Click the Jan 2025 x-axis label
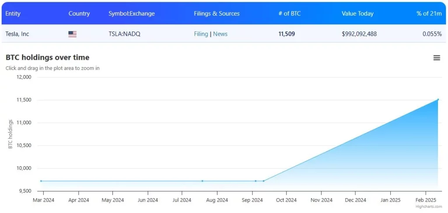448x213 pixels. (x=391, y=200)
